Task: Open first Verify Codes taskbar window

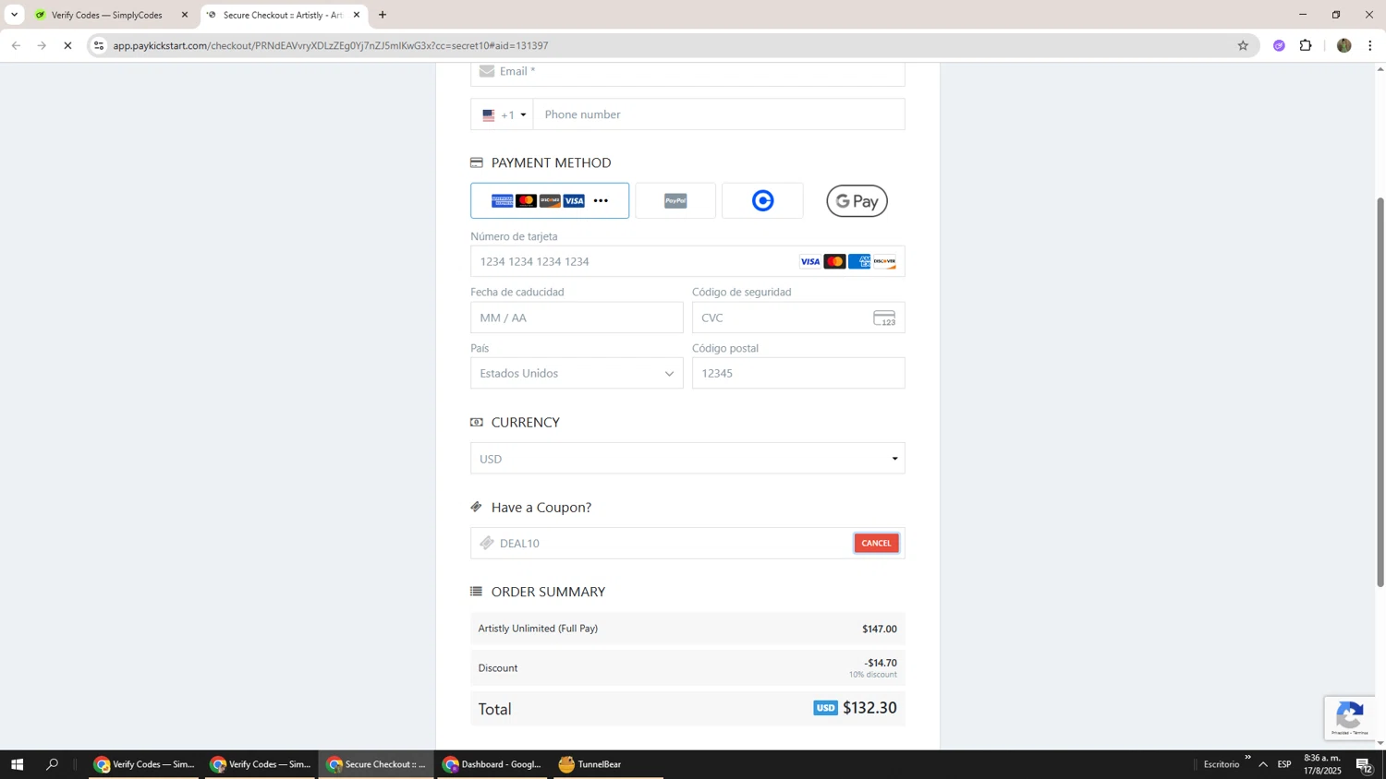Action: coord(144,764)
